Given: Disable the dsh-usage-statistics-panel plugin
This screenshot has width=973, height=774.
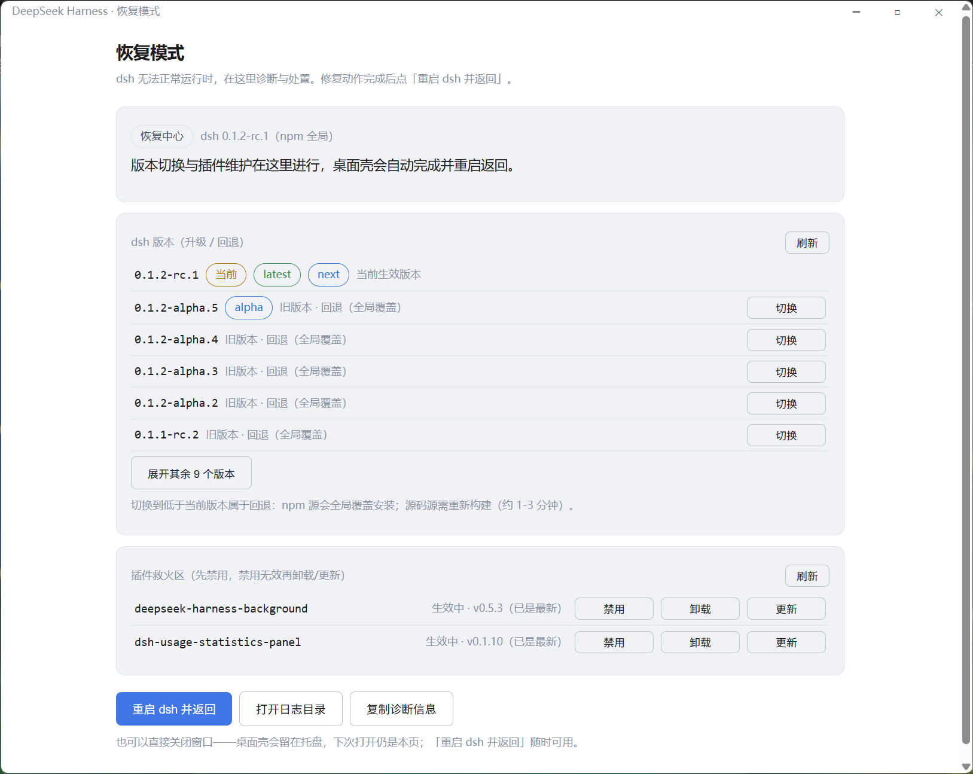Looking at the screenshot, I should coord(614,642).
